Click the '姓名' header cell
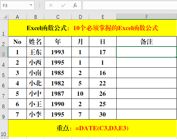Screen dimensions: 177x139 [x=35, y=42]
